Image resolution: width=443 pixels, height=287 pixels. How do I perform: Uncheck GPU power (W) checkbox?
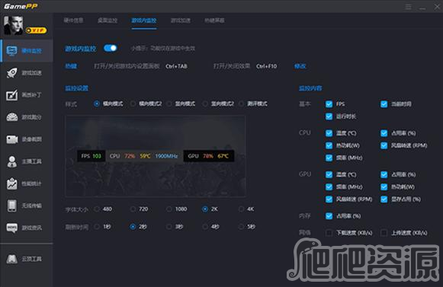(x=384, y=187)
